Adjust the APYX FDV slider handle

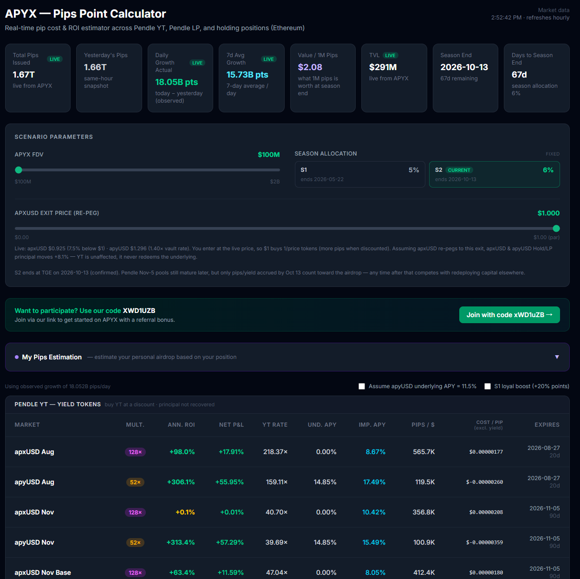[19, 170]
